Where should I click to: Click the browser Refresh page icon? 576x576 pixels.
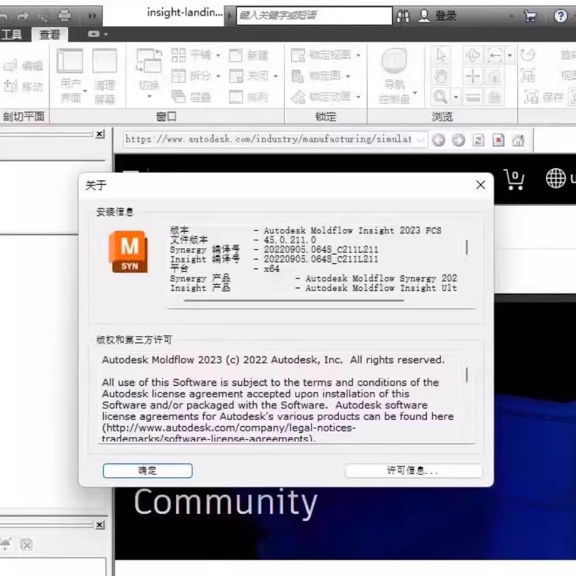coord(479,140)
